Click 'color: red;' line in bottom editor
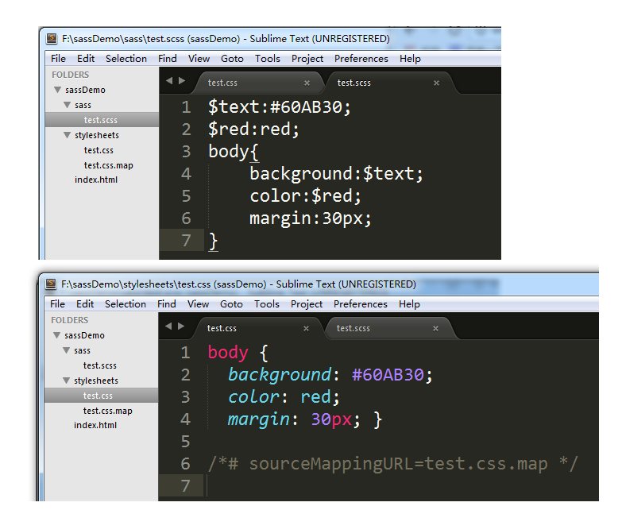Screen dimensions: 622x510 [x=284, y=397]
